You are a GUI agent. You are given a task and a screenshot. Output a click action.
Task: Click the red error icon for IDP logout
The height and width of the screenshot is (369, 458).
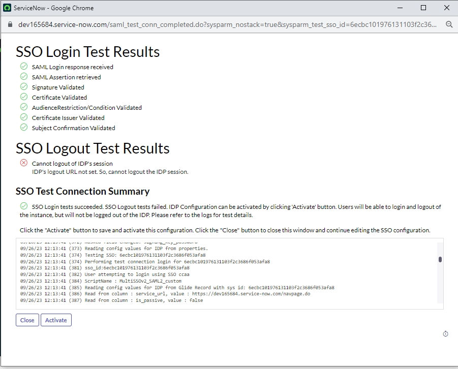(23, 163)
